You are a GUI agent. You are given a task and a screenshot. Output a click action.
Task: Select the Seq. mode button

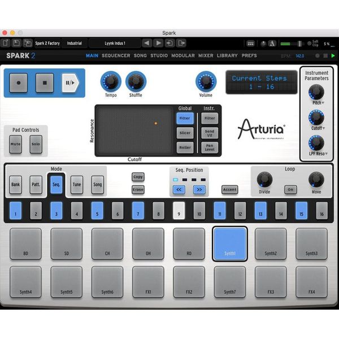[x=56, y=185]
